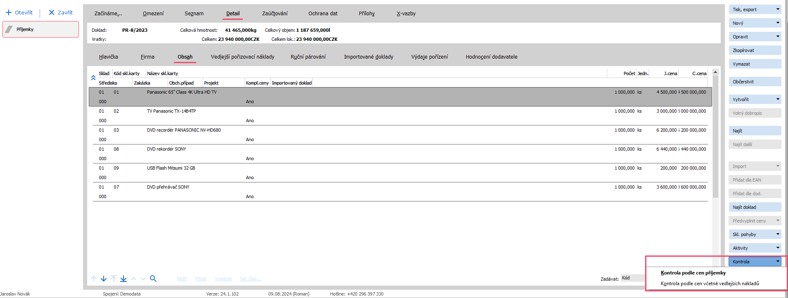Open the Importované doklady subtab
The width and height of the screenshot is (788, 298).
point(368,57)
